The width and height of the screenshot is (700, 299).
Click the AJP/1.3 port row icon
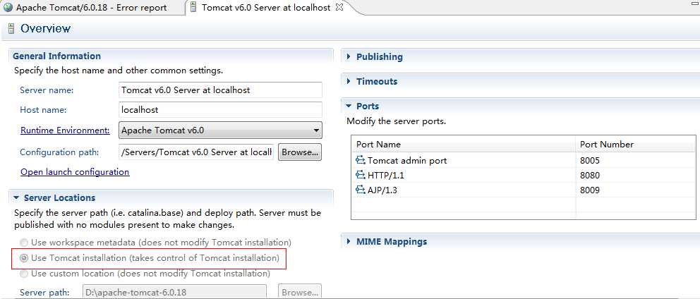361,190
